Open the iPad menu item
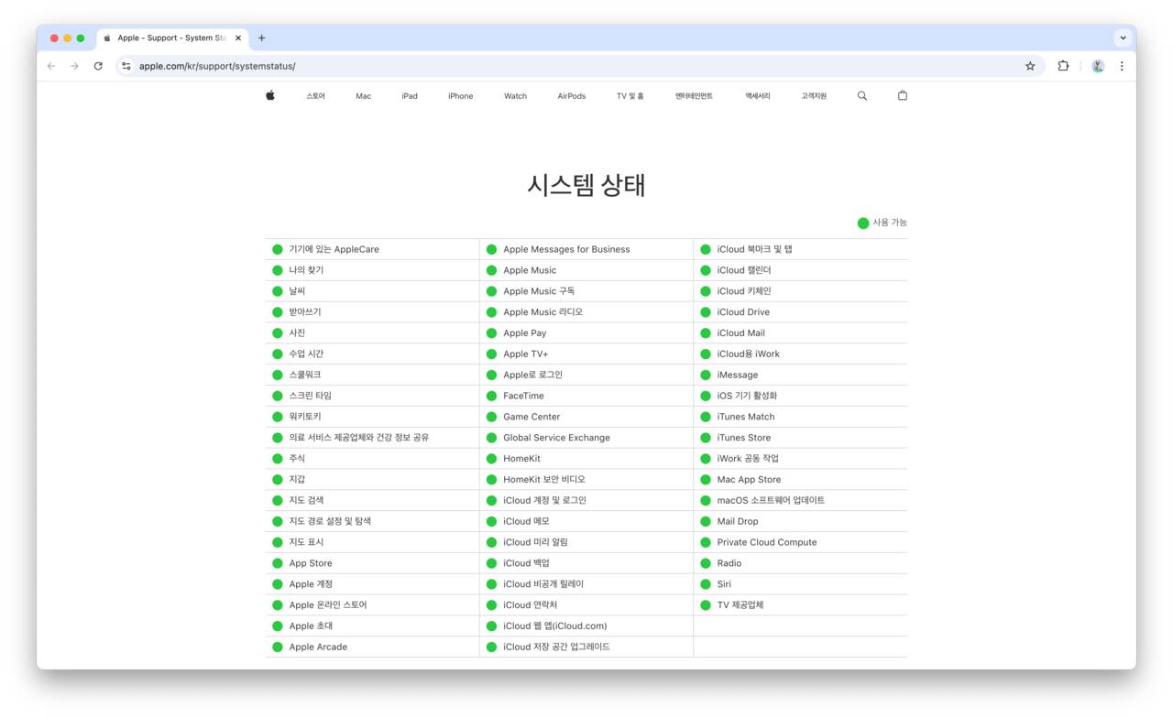 pos(410,96)
